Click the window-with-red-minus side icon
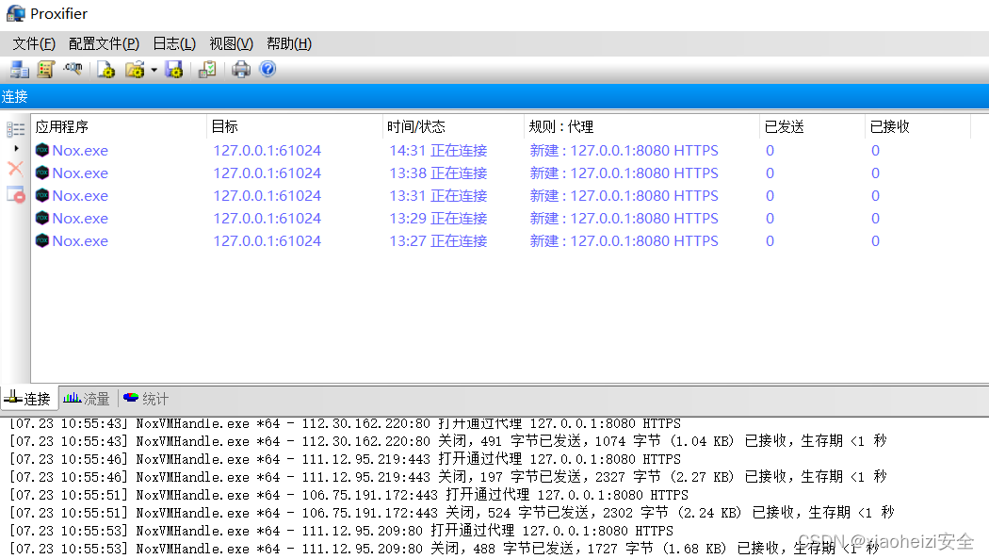This screenshot has width=989, height=559. [x=16, y=194]
